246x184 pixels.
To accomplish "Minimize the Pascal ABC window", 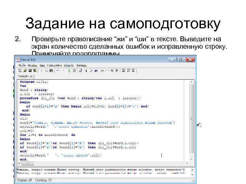I will pos(172,59).
